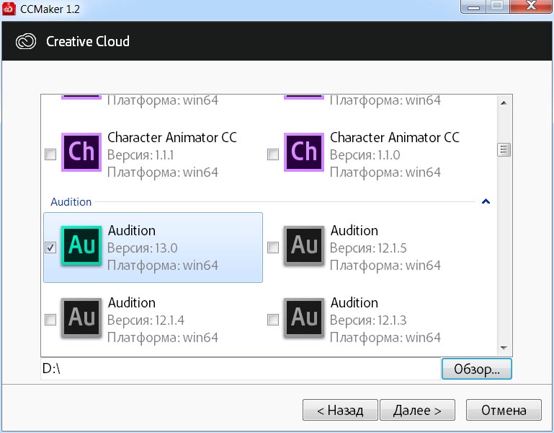
Task: Minimize the CCMaker window
Action: point(473,6)
